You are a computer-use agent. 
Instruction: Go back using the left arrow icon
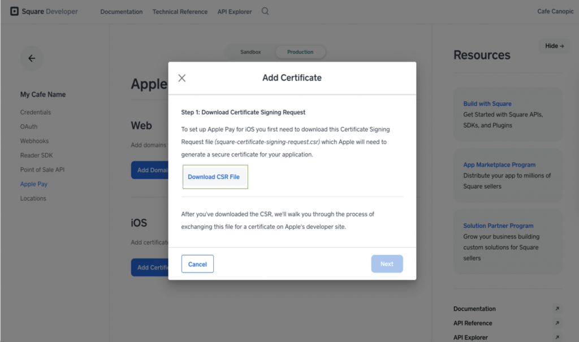point(32,58)
